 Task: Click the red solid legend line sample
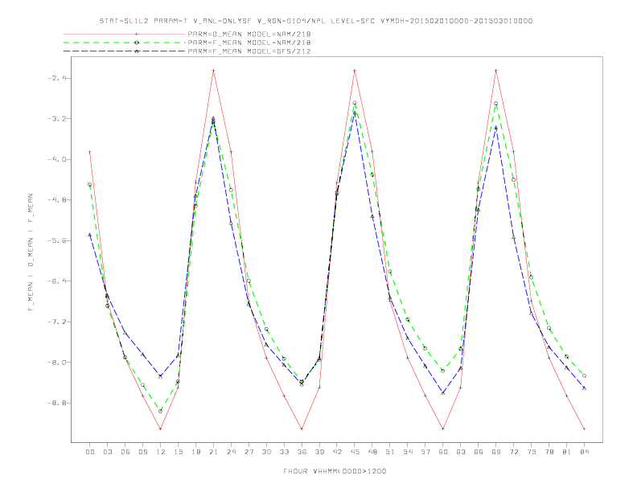125,34
